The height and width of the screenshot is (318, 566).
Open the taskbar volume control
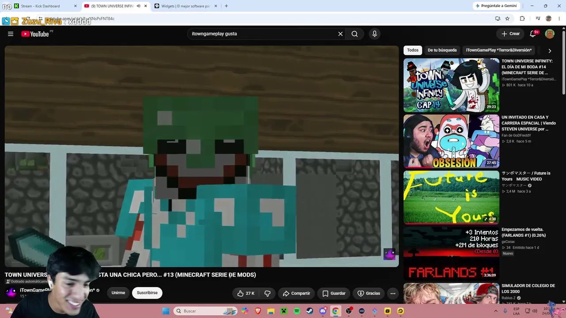[x=535, y=311]
